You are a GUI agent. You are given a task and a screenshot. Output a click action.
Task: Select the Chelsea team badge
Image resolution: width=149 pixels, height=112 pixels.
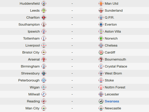tap(101, 45)
